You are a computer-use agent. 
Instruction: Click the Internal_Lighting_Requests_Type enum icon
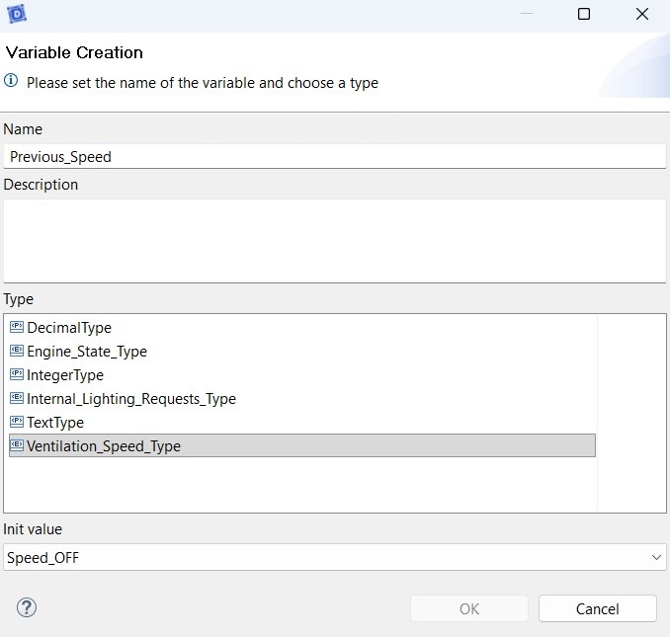pyautogui.click(x=17, y=398)
